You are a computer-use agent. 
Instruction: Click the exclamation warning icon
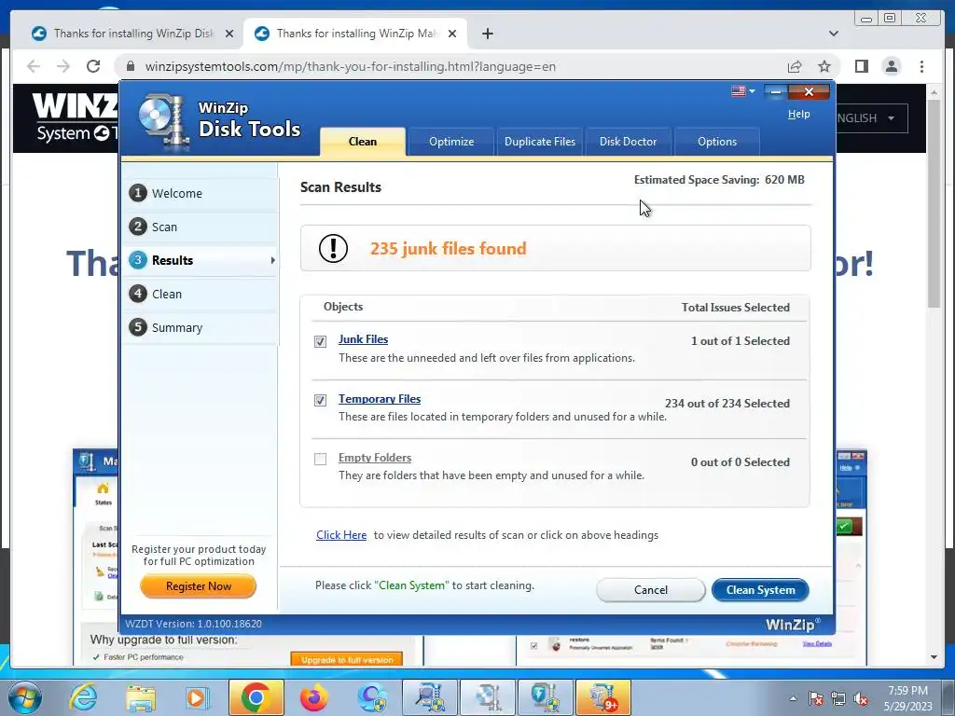pyautogui.click(x=333, y=248)
